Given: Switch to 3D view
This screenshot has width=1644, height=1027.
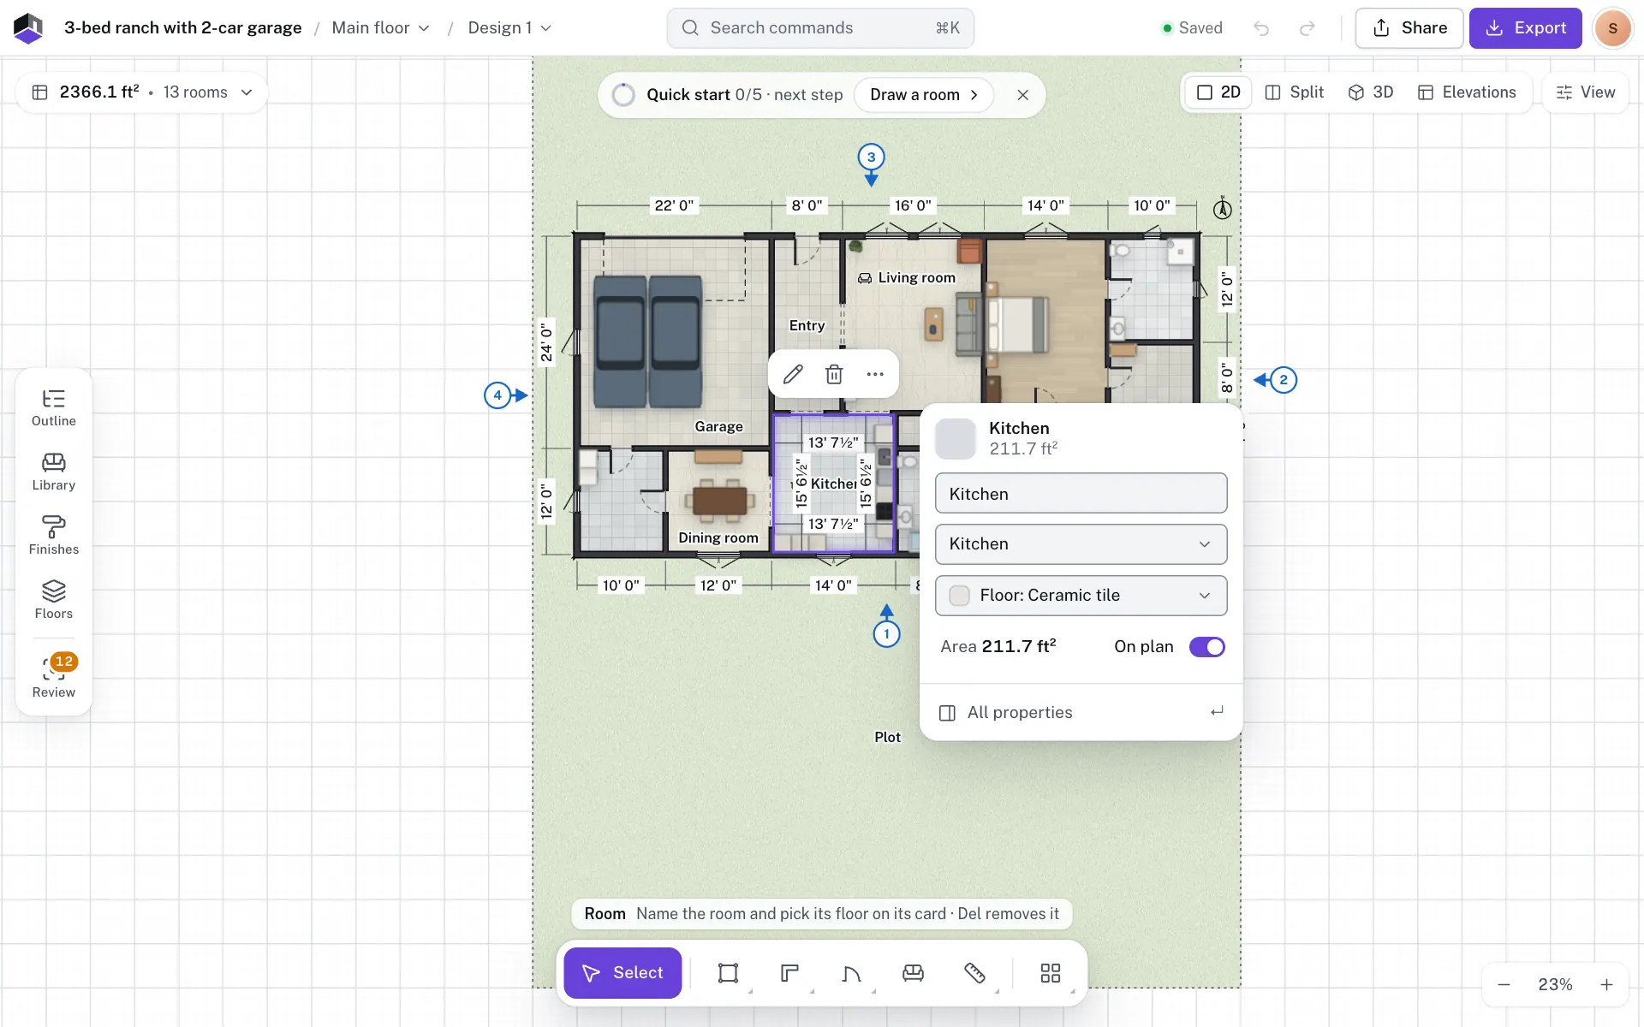Looking at the screenshot, I should (1371, 92).
